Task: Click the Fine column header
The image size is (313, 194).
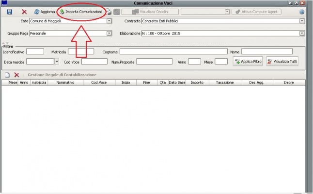Action: point(146,82)
